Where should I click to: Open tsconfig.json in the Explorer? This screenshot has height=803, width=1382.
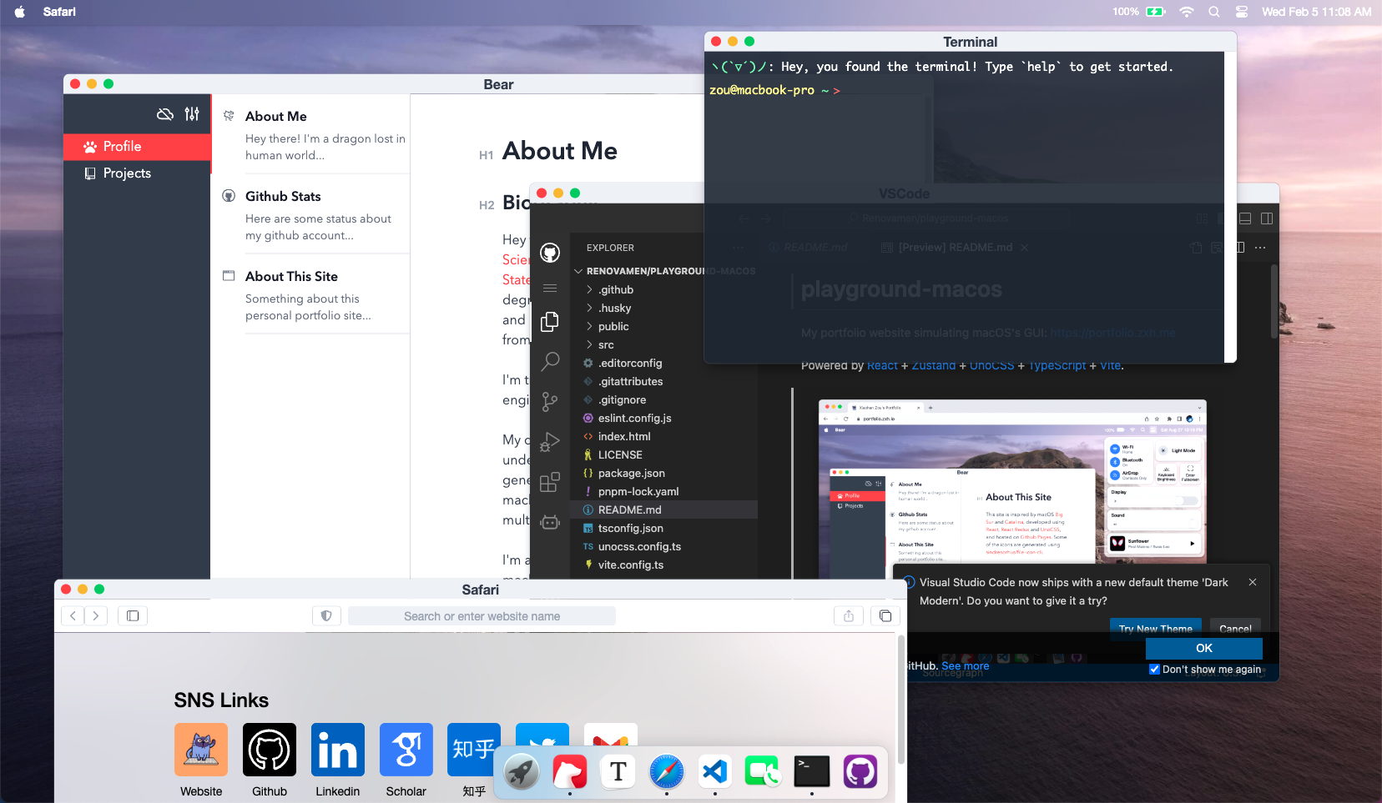pos(663,528)
